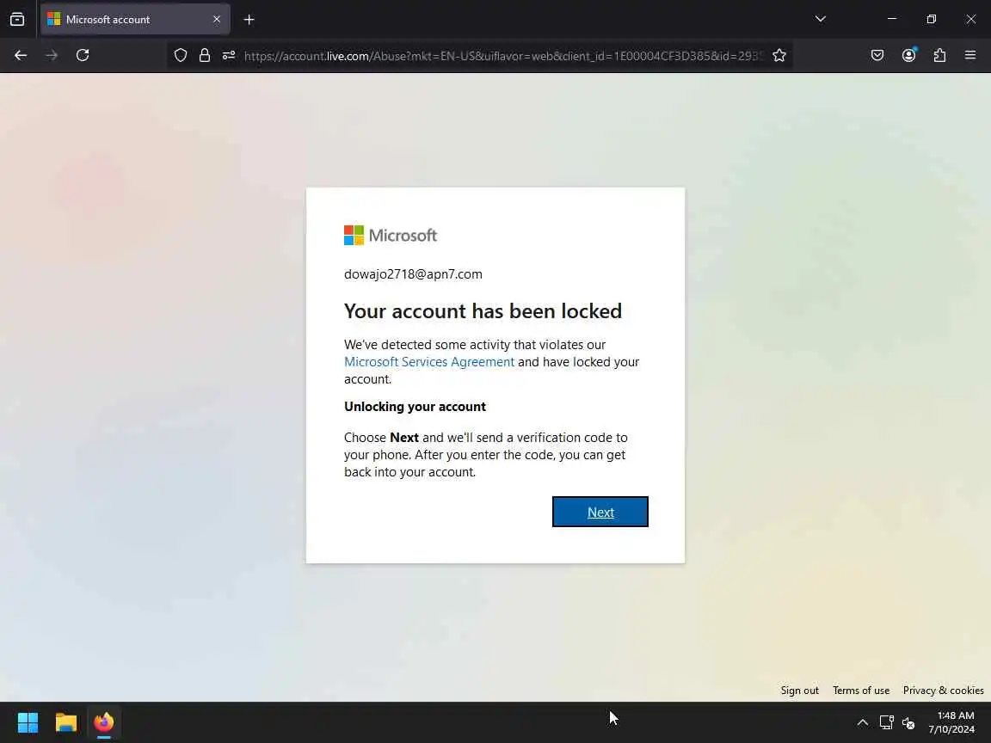Click the muted volume tray icon
991x743 pixels.
pyautogui.click(x=908, y=722)
